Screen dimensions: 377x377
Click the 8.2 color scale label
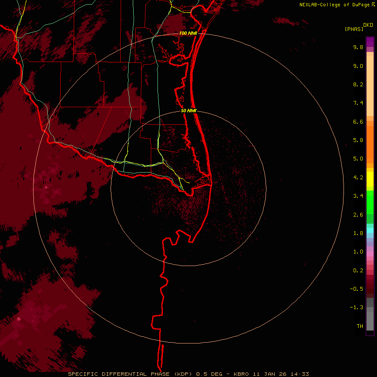(x=358, y=84)
